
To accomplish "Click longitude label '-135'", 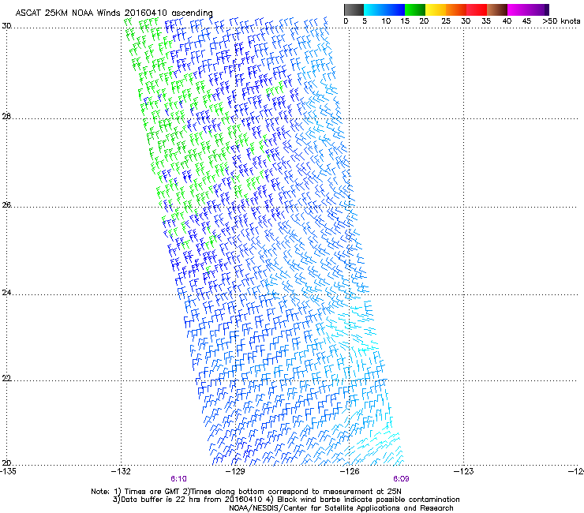I will (8, 471).
